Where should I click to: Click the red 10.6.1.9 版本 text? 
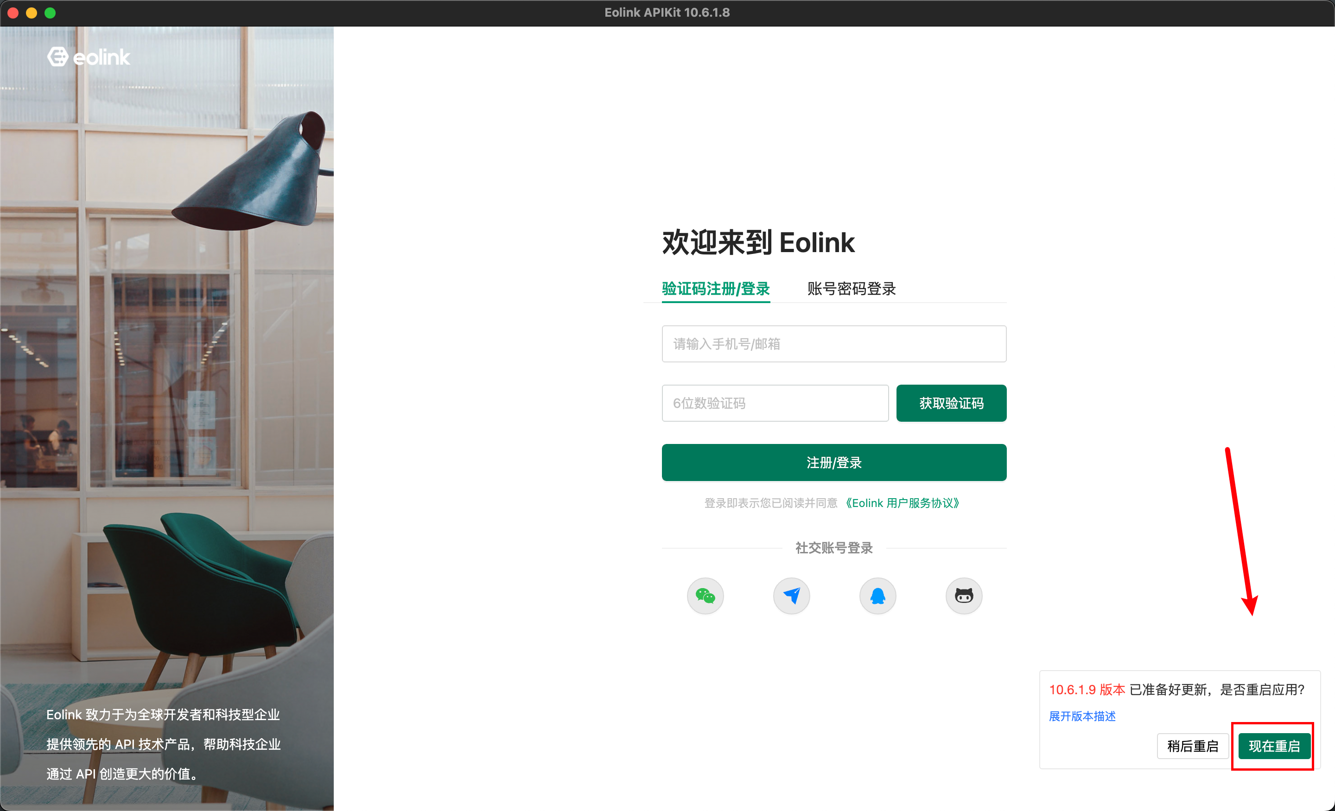(x=1087, y=690)
